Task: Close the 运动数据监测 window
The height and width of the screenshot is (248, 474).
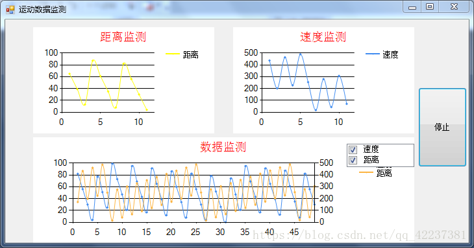Action: (454, 6)
